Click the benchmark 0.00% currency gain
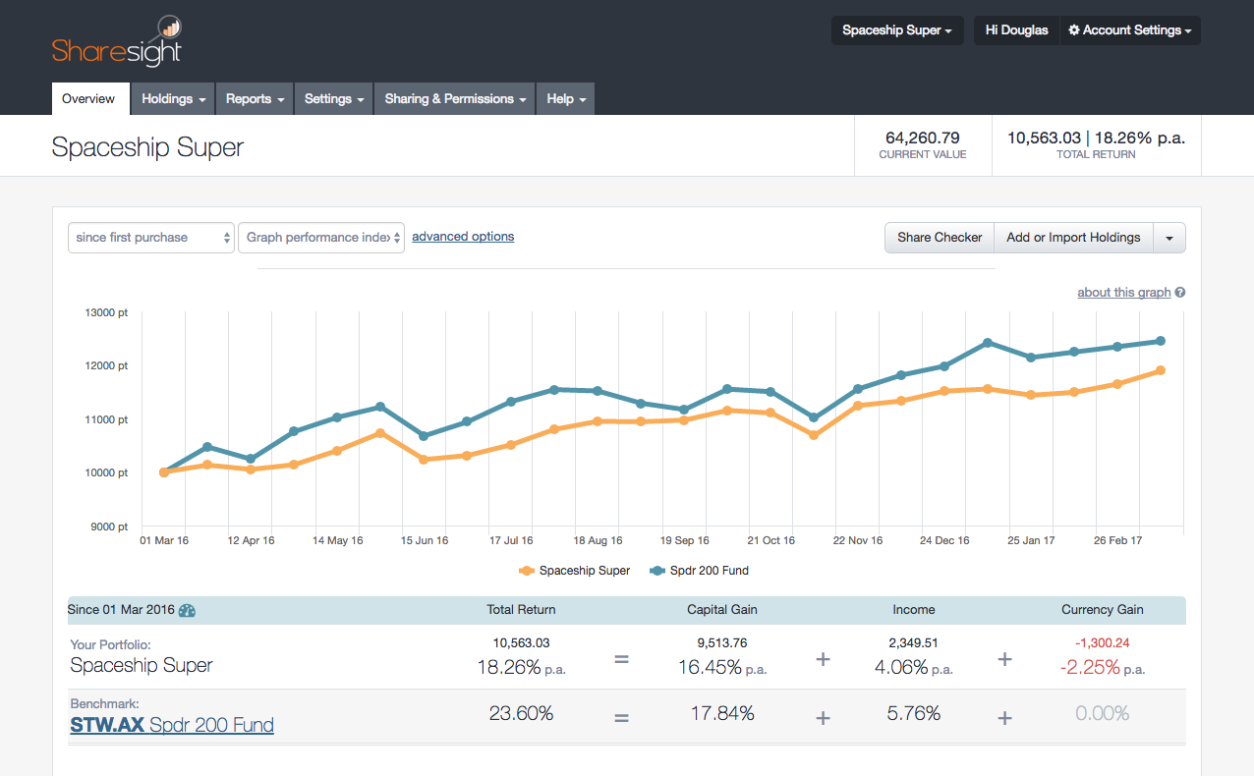Screen dimensions: 1254x776 [1103, 714]
